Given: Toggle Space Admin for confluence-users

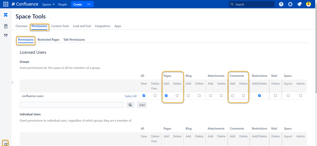Looking at the screenshot, I should [300, 96].
